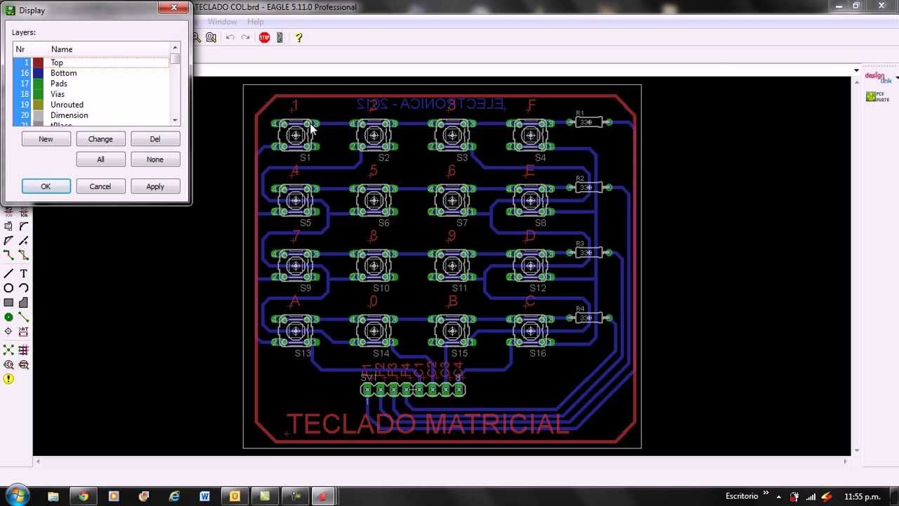Open the Help menu
This screenshot has width=899, height=506.
[255, 22]
